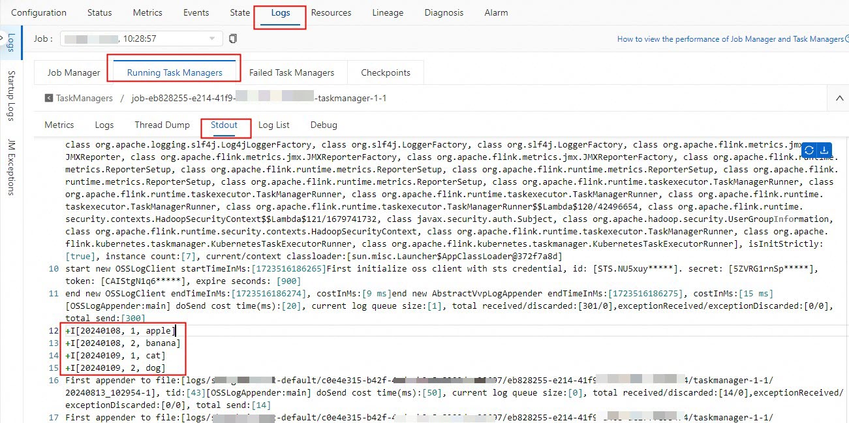Switch to the Debug sub-tab
The height and width of the screenshot is (423, 849).
(324, 125)
